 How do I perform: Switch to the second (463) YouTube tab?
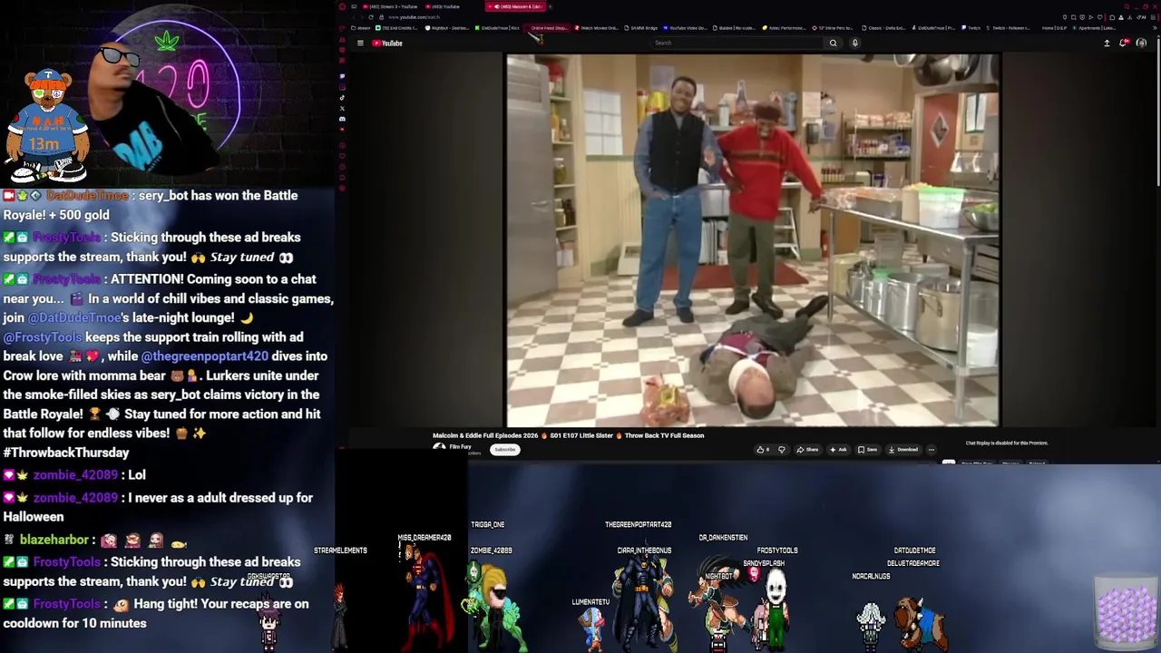coord(443,6)
